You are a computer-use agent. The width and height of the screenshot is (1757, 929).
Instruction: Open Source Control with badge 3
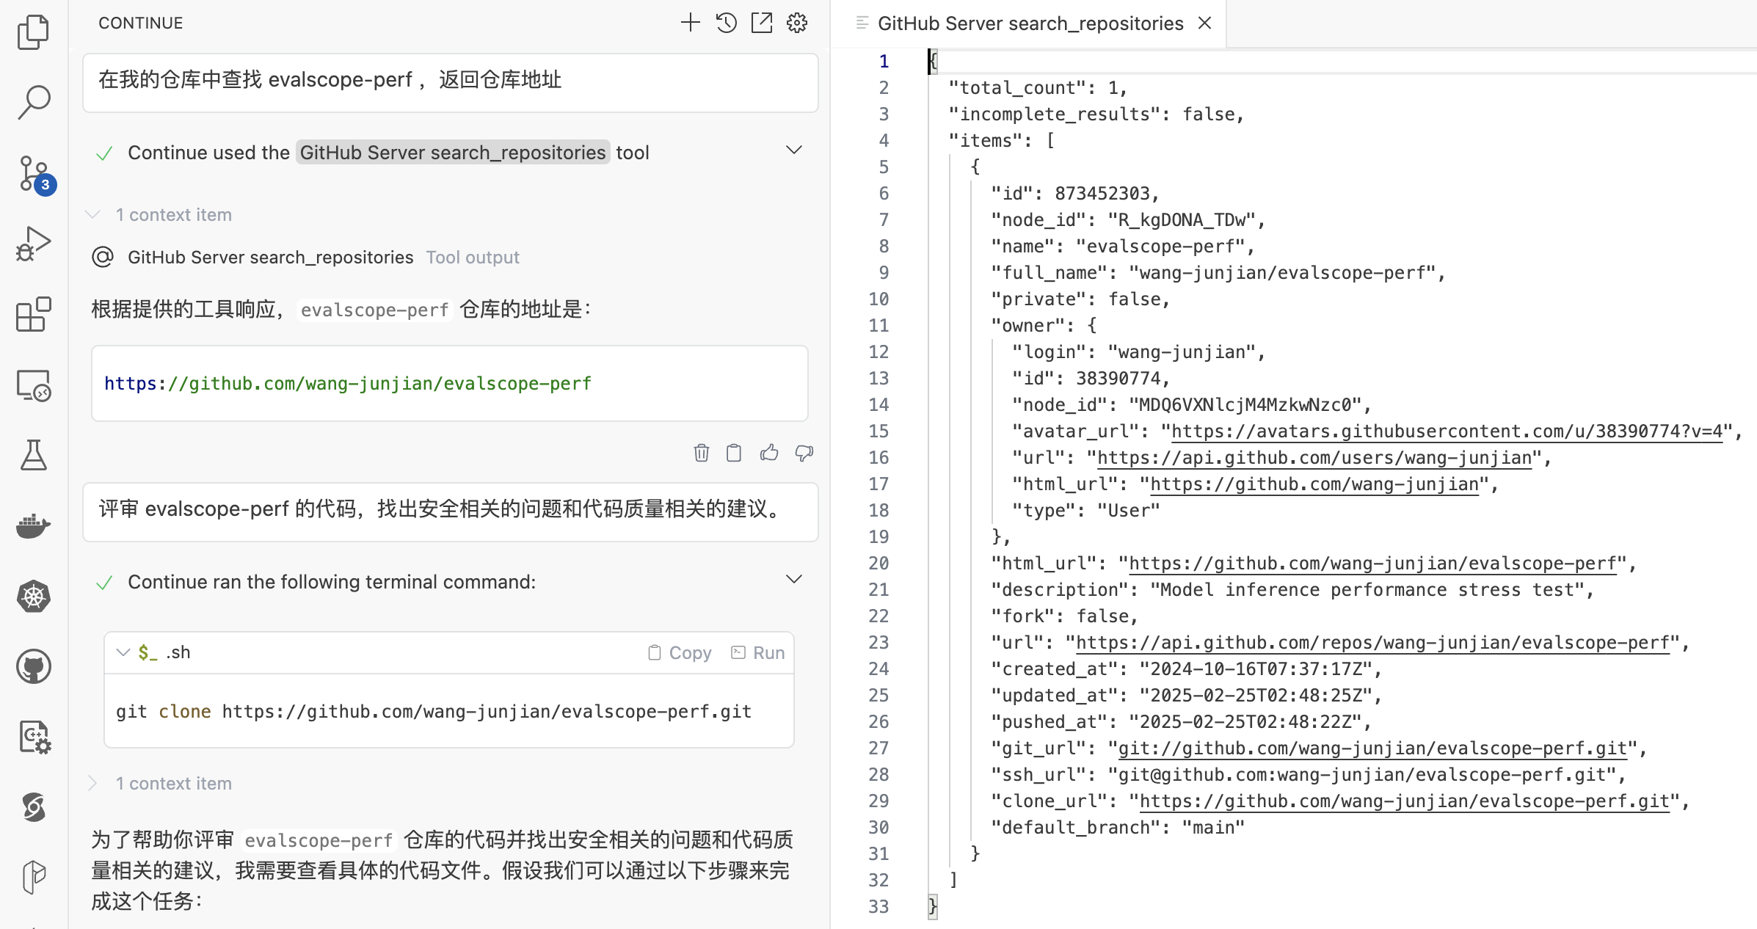click(x=33, y=174)
